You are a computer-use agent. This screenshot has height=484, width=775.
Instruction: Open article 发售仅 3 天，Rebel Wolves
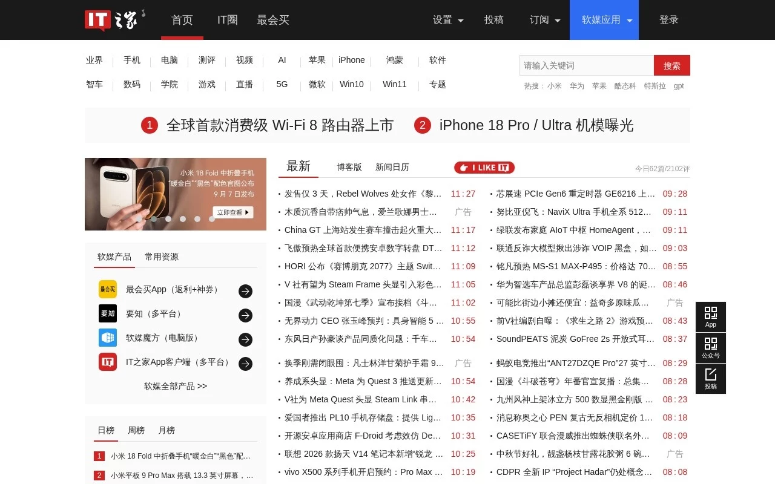[363, 194]
